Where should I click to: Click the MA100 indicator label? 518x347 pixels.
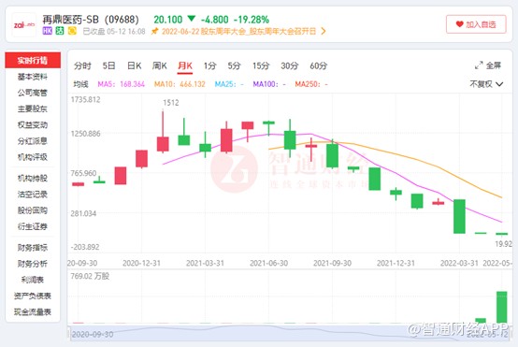point(269,84)
